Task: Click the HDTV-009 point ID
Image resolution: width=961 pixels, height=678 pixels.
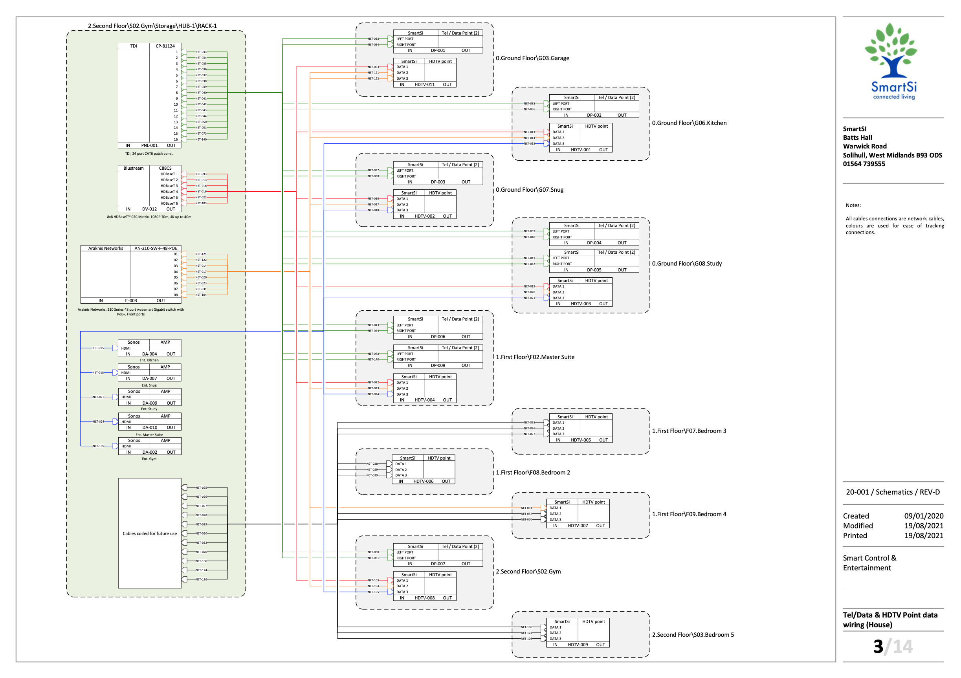Action: click(x=578, y=645)
